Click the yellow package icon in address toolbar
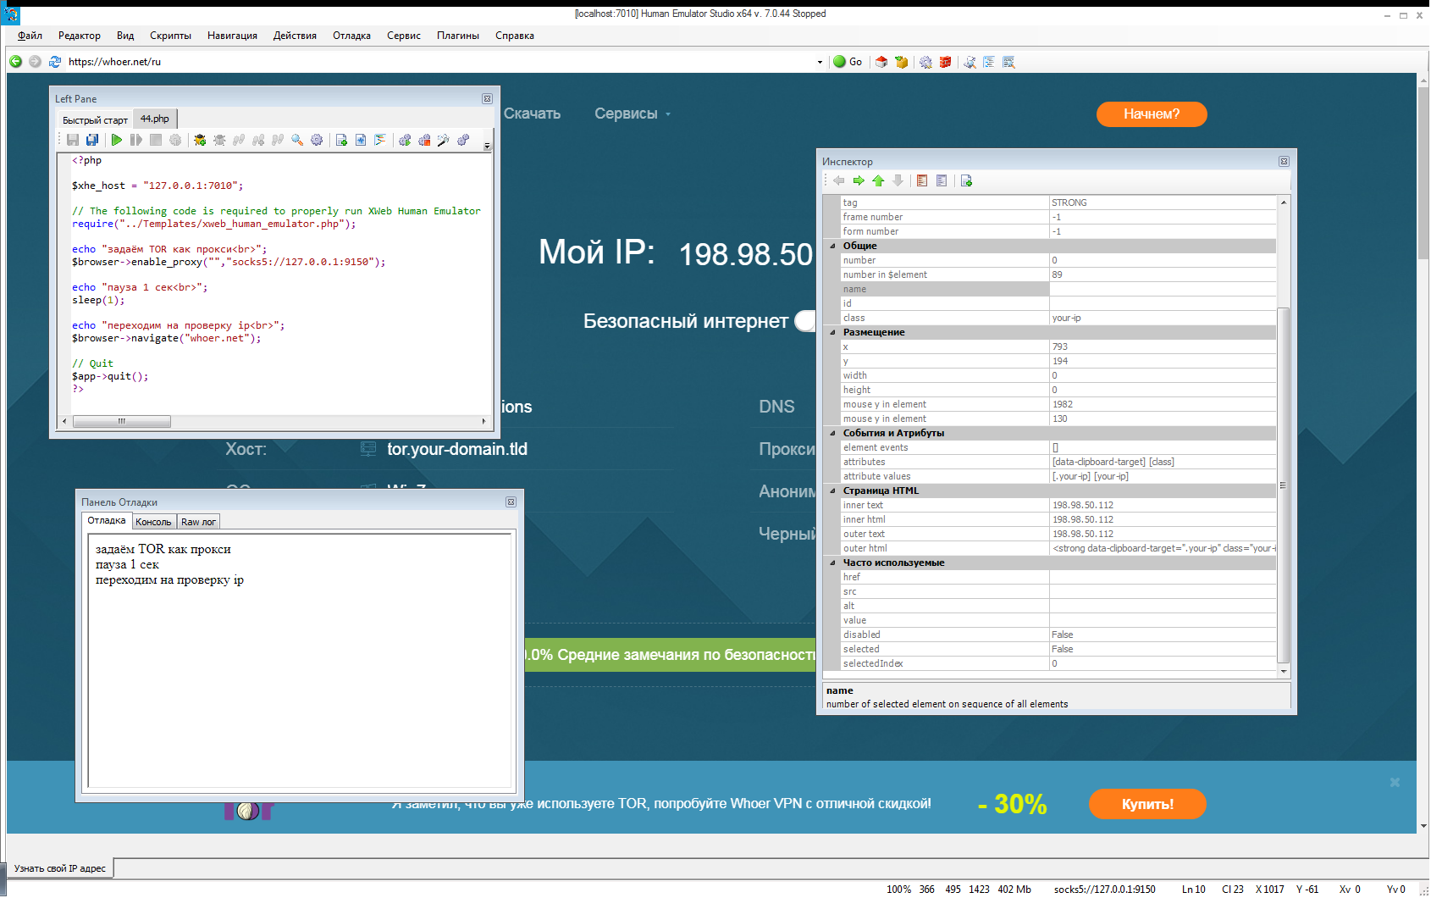1431x898 pixels. coord(901,62)
